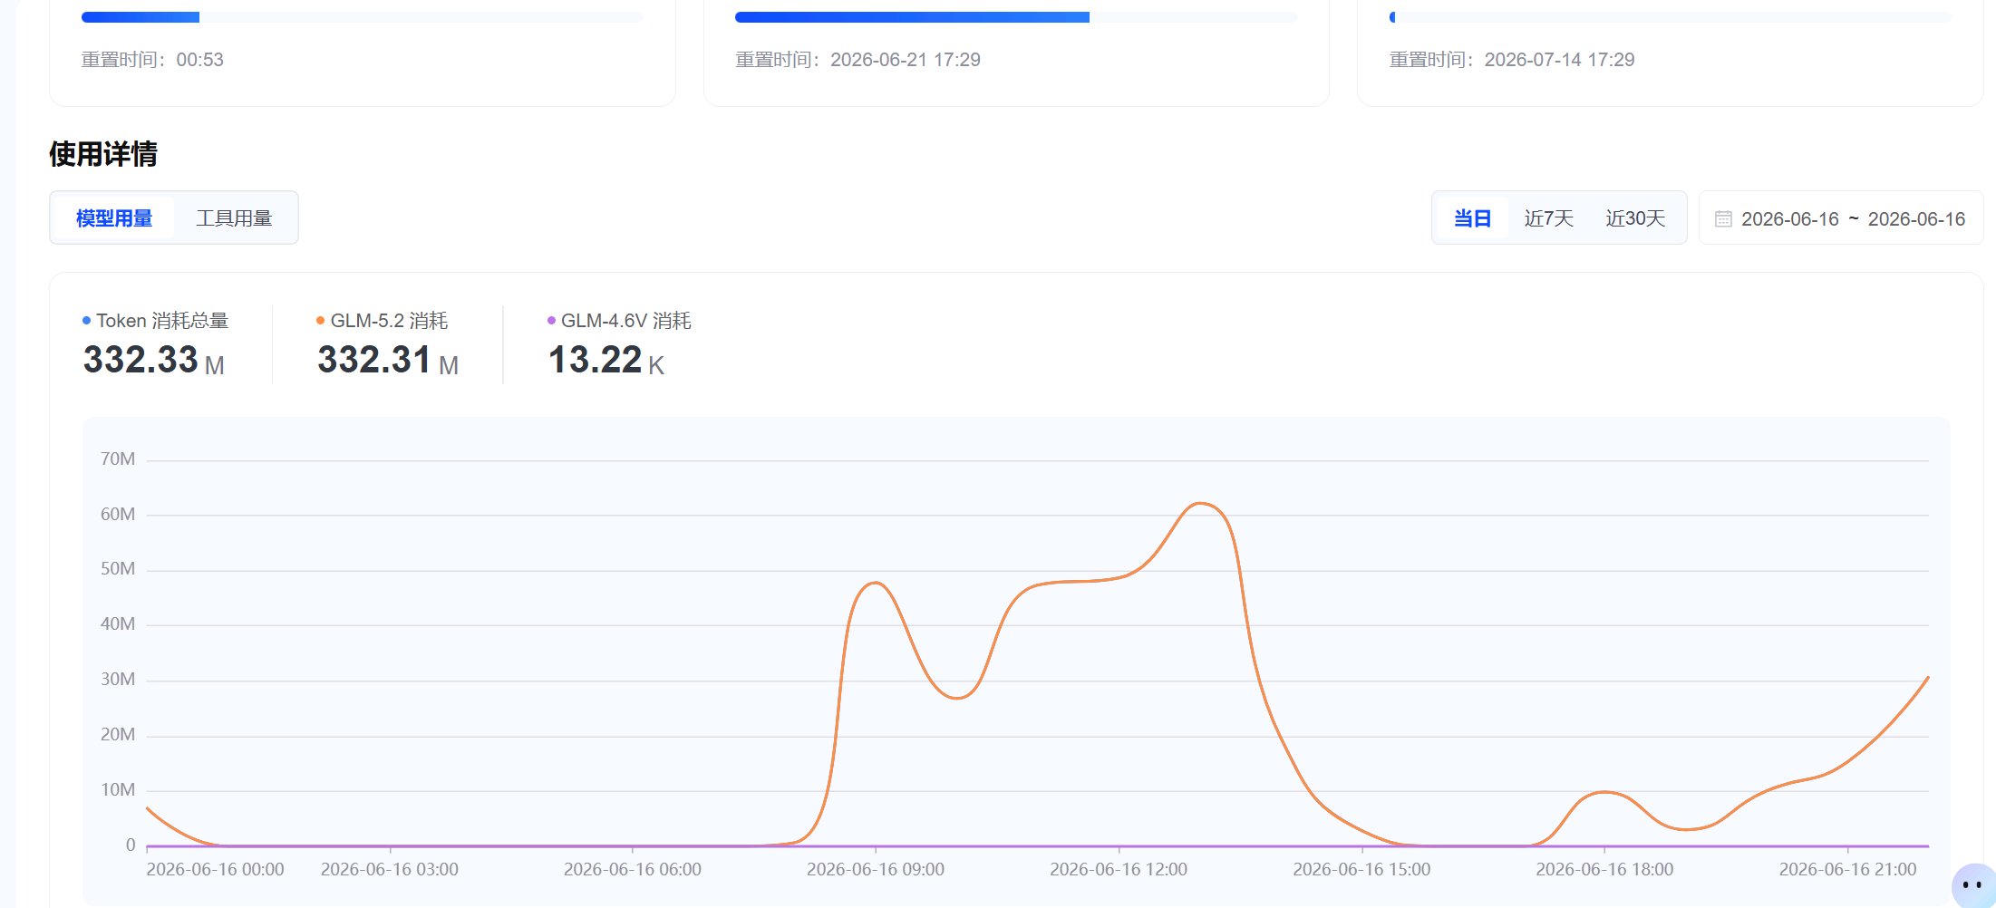Click the 使用详情 section heading
1996x908 pixels.
(x=103, y=154)
